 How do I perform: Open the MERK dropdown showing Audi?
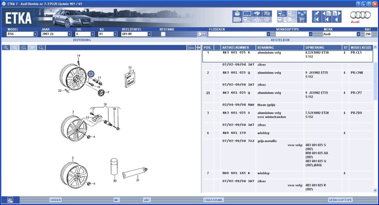[358, 34]
